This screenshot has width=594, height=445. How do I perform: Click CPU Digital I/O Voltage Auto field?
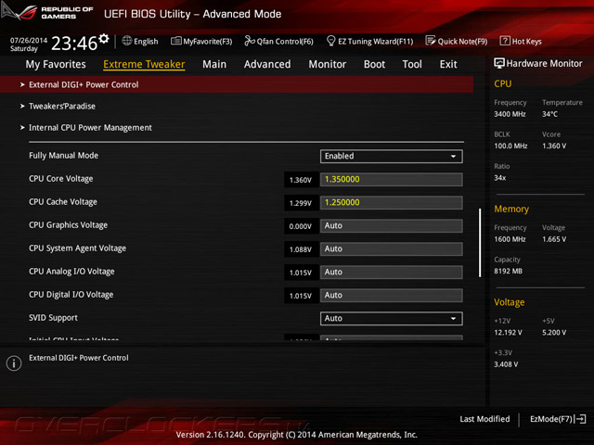[x=392, y=296]
